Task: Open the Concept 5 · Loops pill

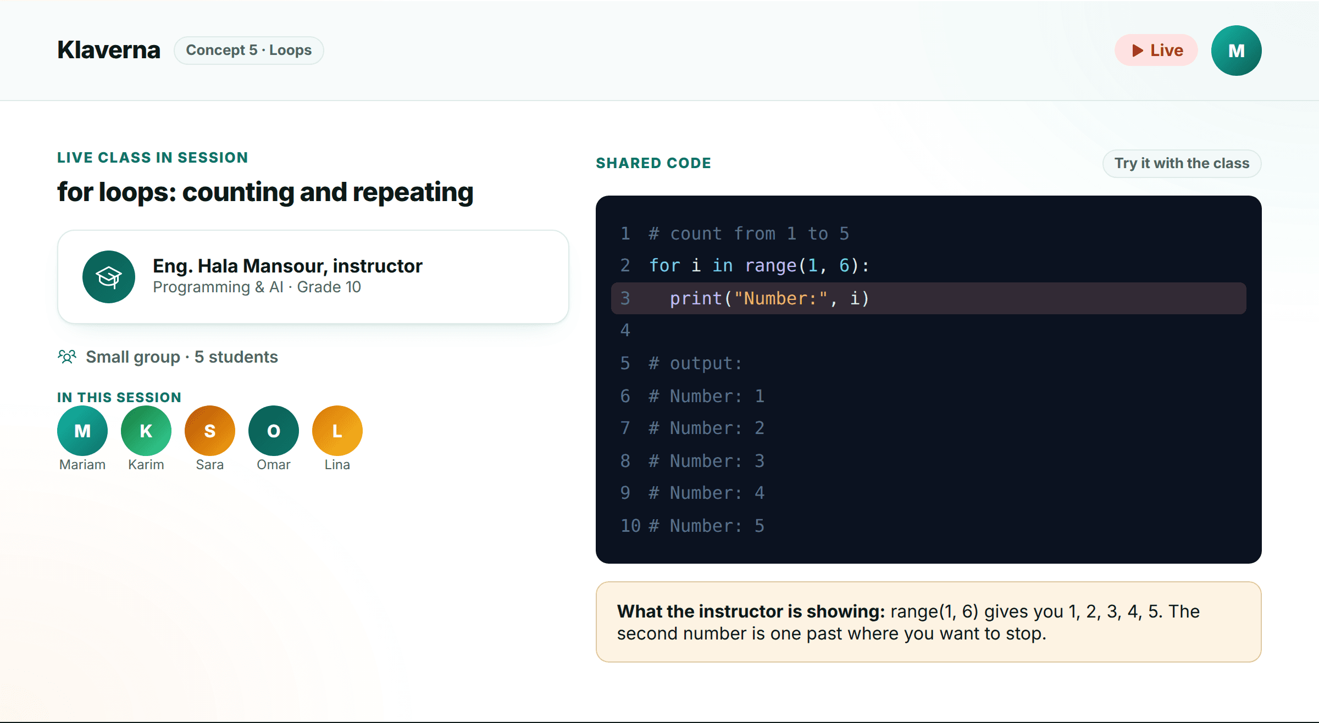Action: click(249, 51)
